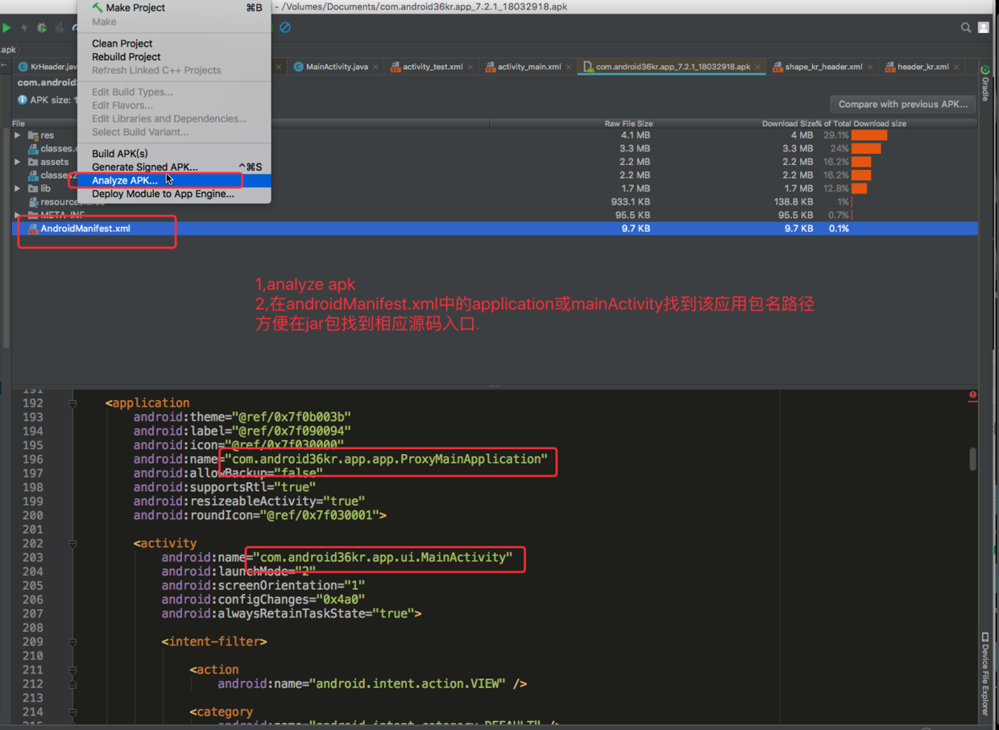Select Analyze APK menu entry

(174, 181)
